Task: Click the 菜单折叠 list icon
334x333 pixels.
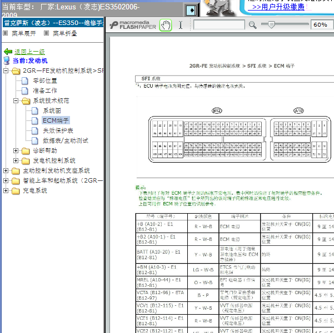Action: pos(46,33)
